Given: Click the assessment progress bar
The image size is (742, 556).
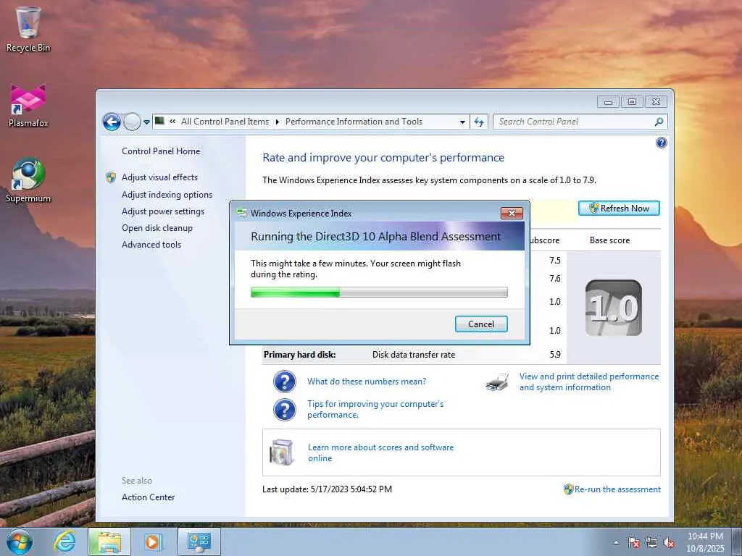Looking at the screenshot, I should [379, 292].
